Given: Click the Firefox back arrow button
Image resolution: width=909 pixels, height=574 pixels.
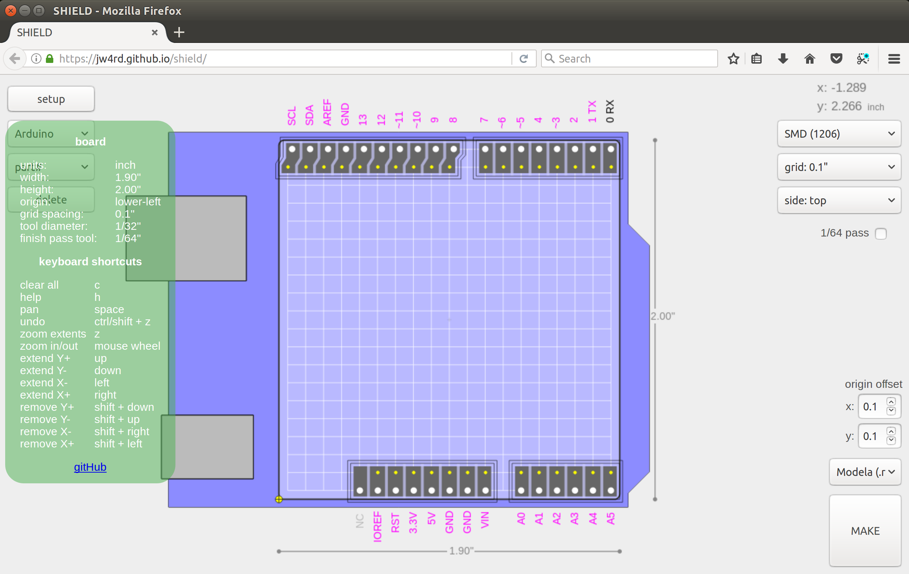Looking at the screenshot, I should point(15,58).
